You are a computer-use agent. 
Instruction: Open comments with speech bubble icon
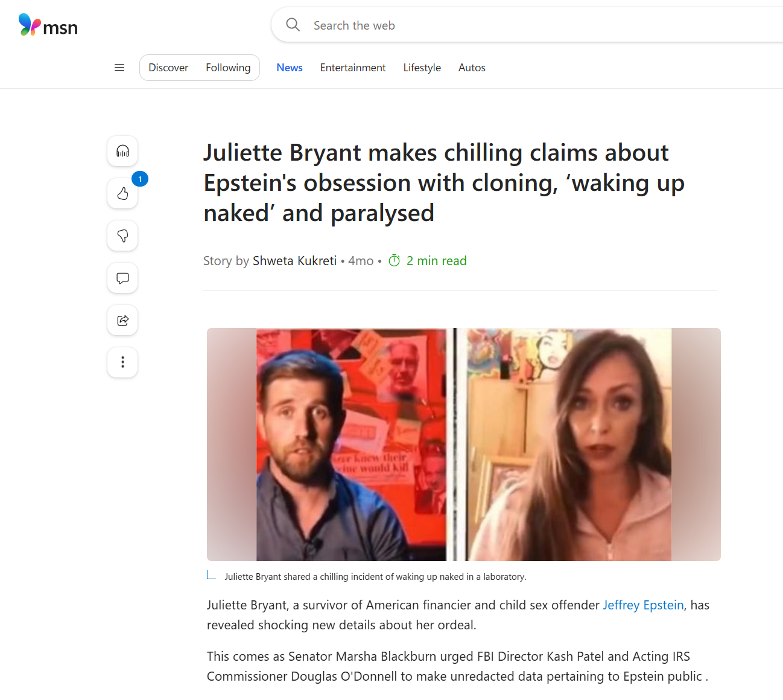(x=122, y=278)
